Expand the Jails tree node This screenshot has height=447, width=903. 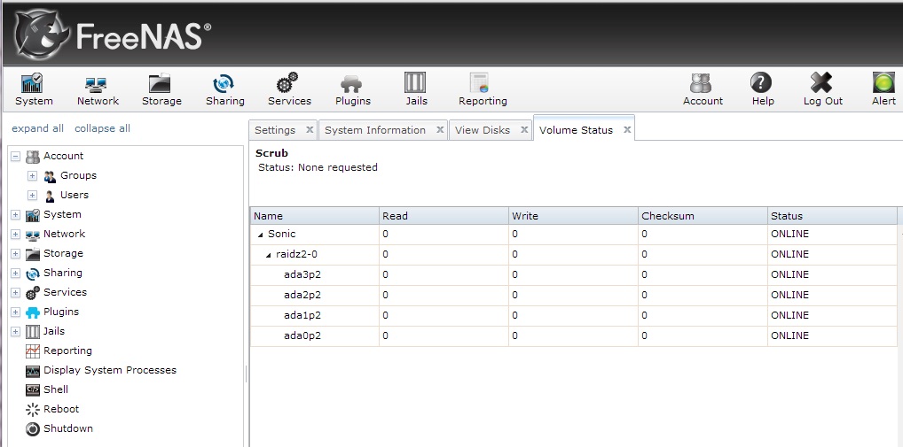coord(16,332)
